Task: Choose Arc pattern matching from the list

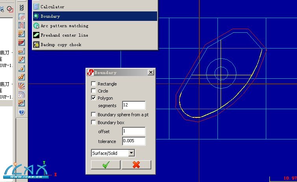Action: [95, 26]
